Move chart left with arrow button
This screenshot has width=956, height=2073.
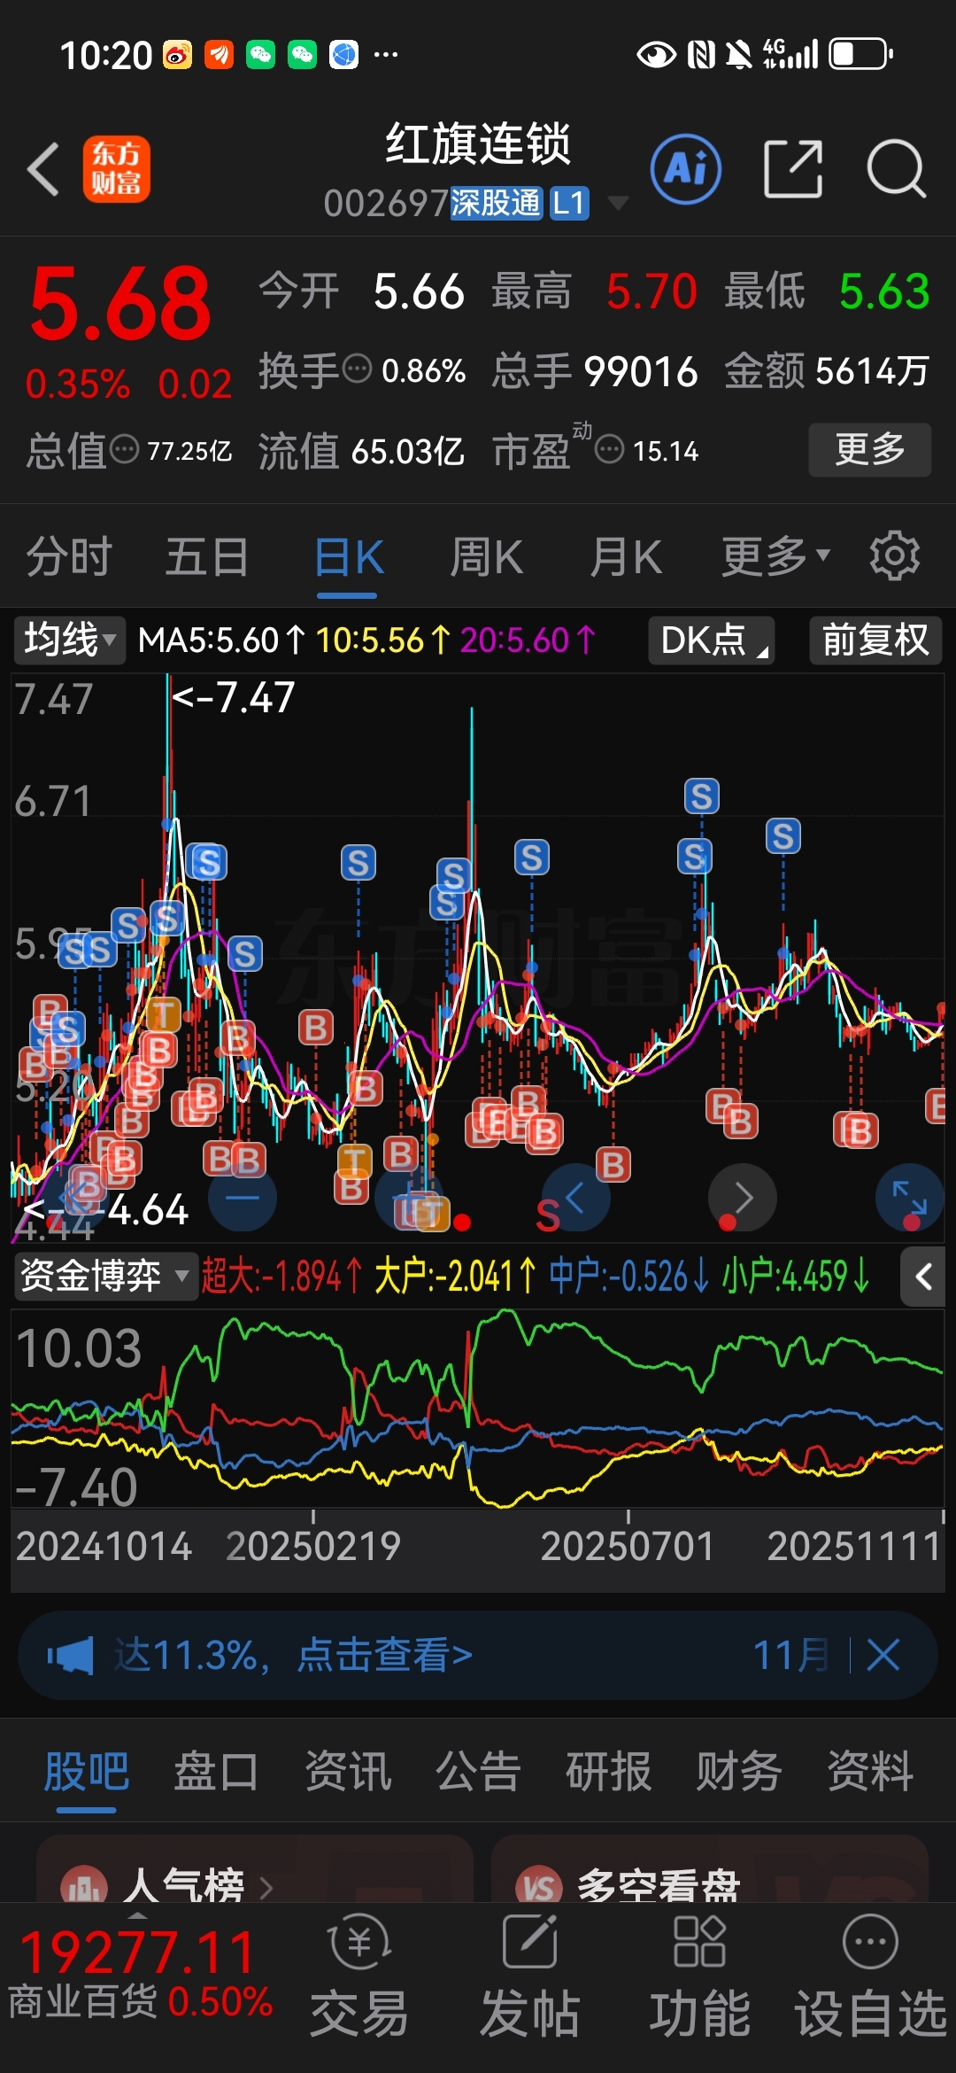click(x=574, y=1198)
